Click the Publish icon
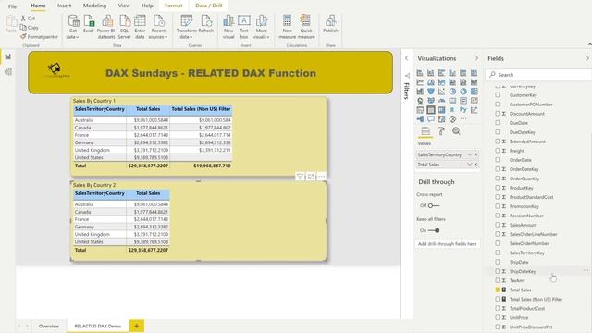Screen dimensions: 592x333 tap(330, 24)
